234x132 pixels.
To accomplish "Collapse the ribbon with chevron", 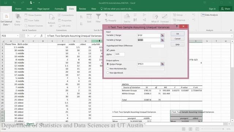I will (x=231, y=30).
